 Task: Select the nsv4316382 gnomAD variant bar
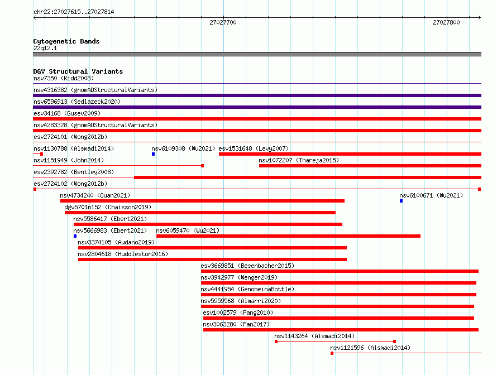click(257, 95)
